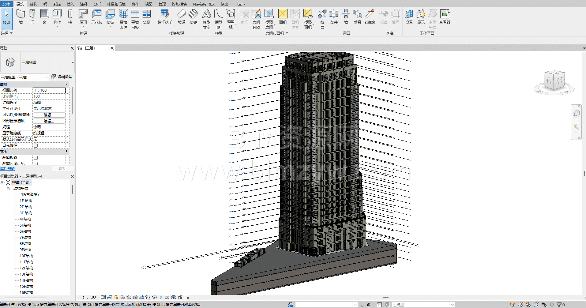
Task: Collapse the 视图 (全部) tree node
Action: (2, 182)
